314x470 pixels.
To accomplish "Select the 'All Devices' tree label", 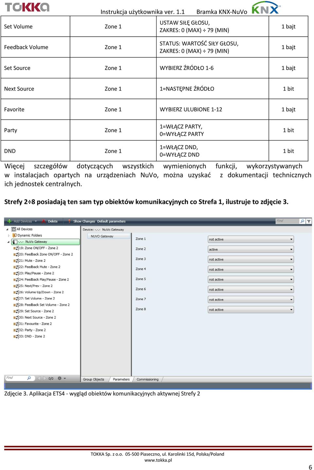I will tap(25, 229).
